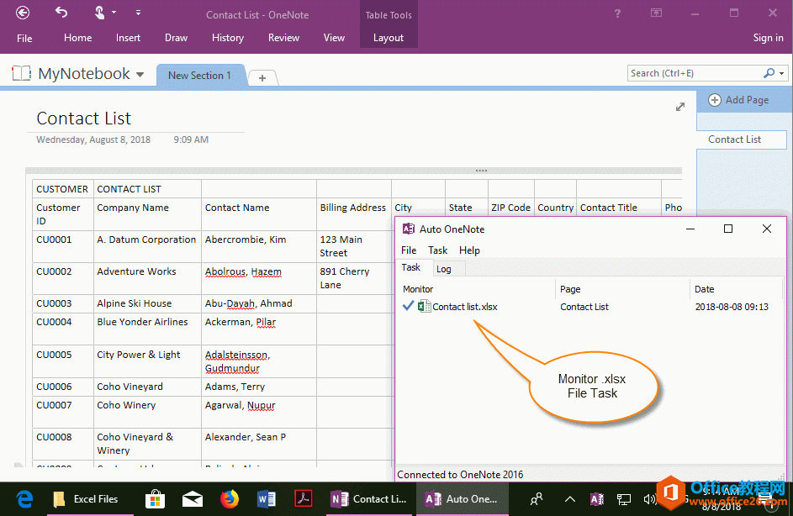Create a new section with the plus tab
793x516 pixels.
point(262,76)
